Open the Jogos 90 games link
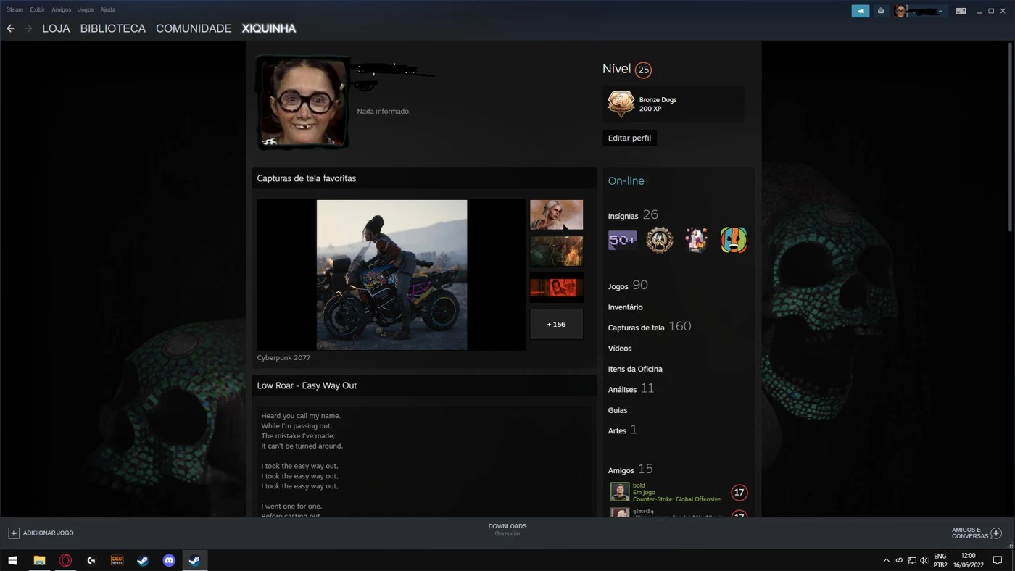 tap(628, 285)
